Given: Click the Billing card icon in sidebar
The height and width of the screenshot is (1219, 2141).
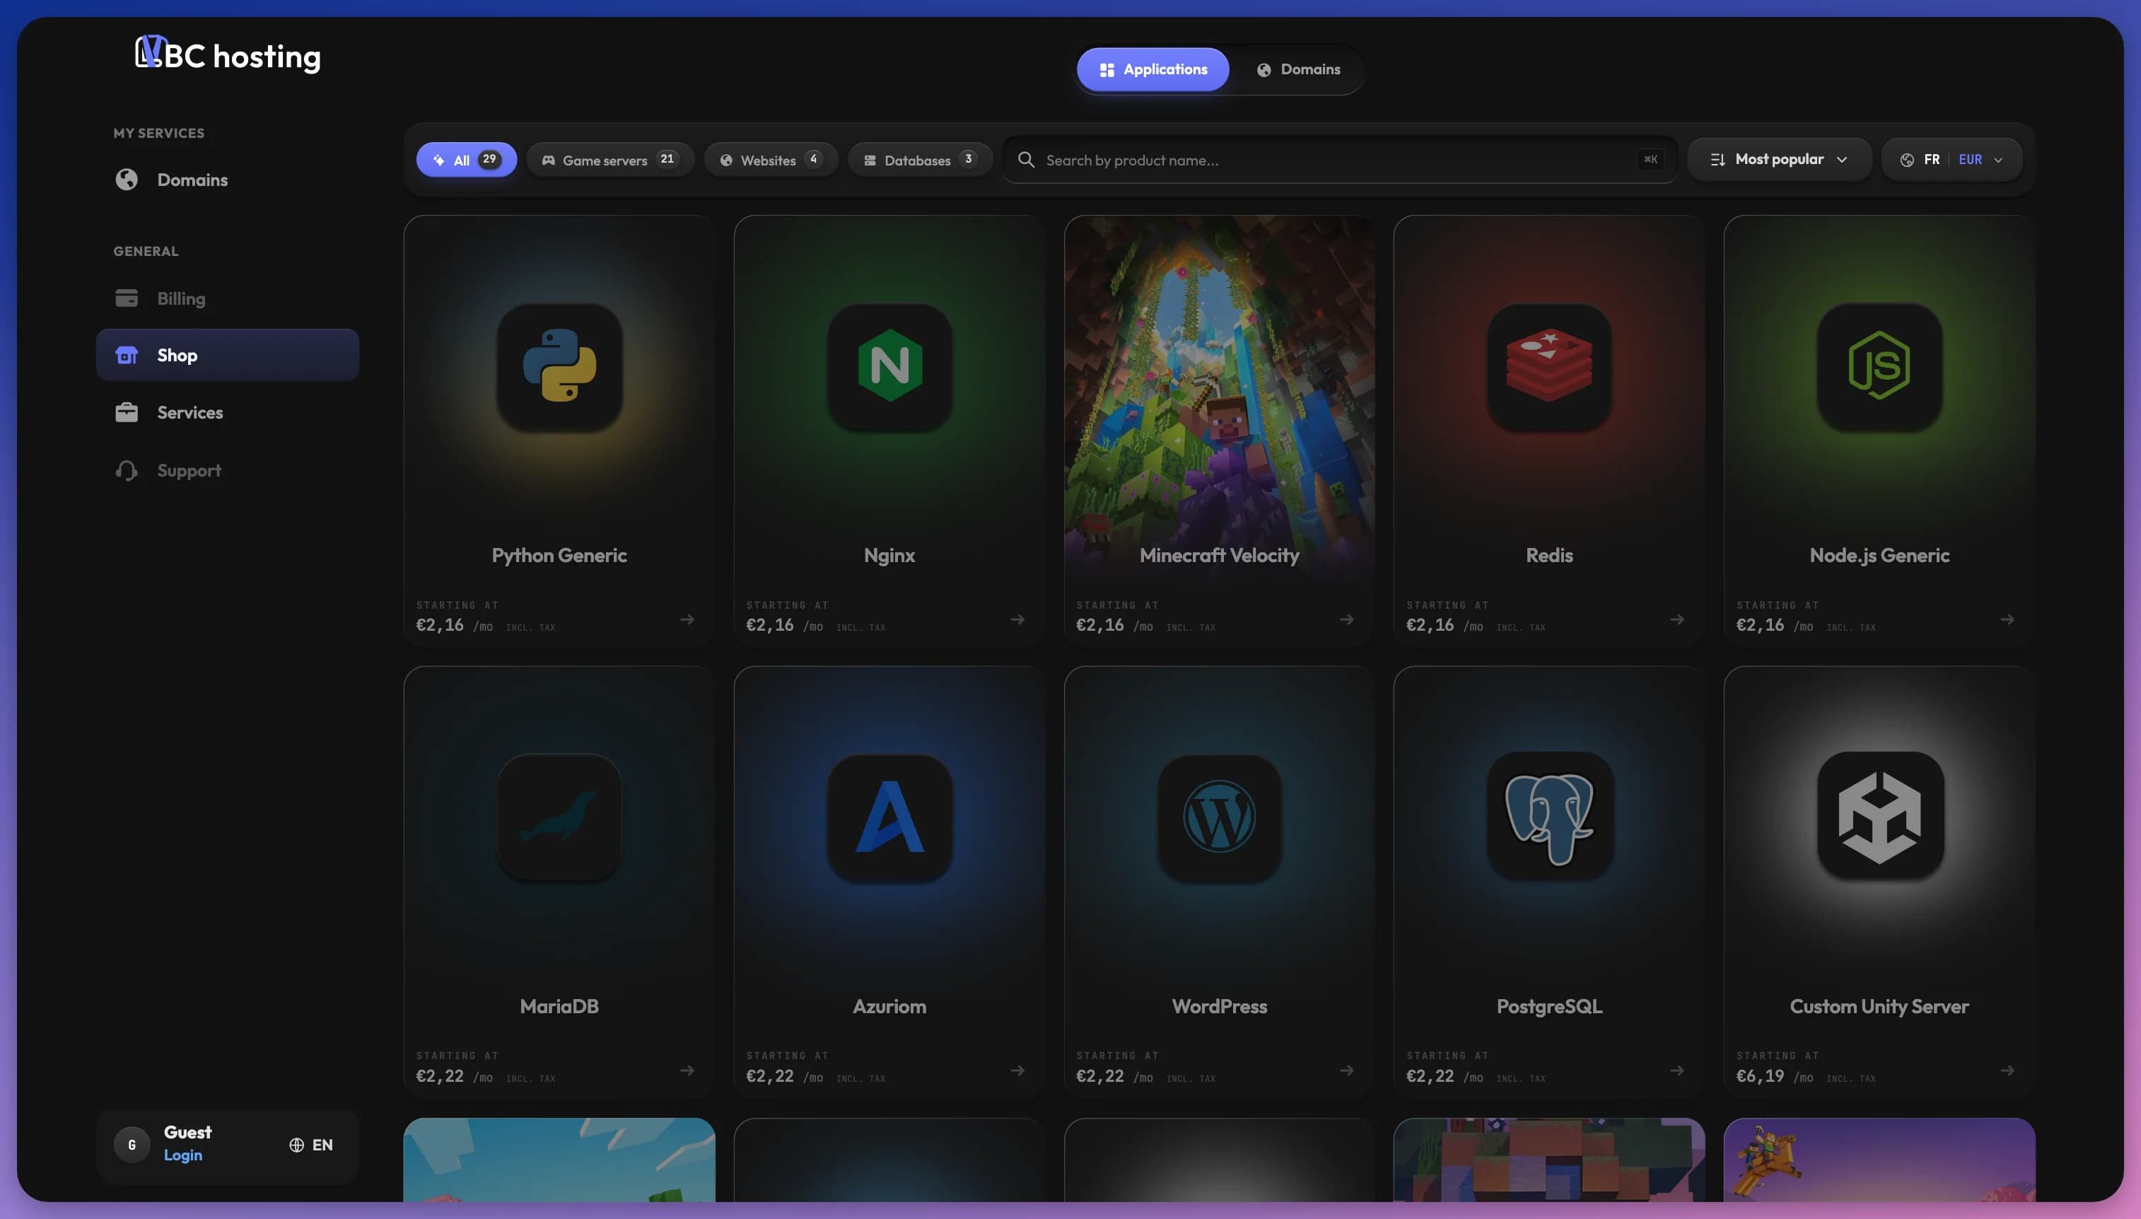Looking at the screenshot, I should [127, 298].
